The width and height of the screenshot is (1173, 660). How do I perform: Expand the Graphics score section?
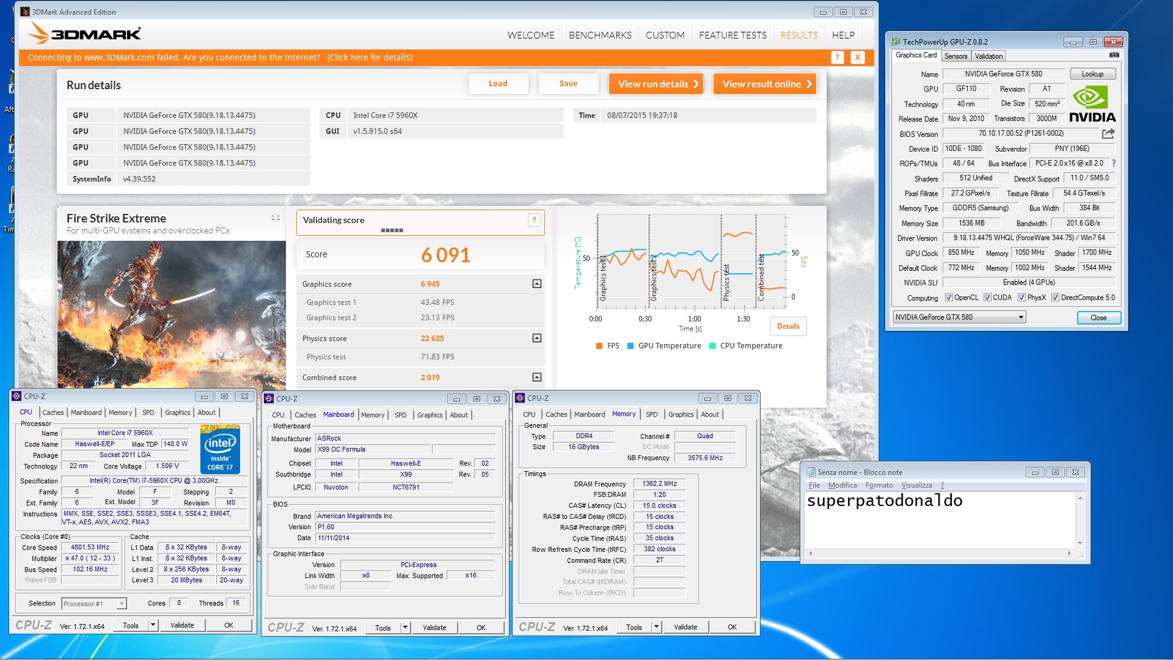pyautogui.click(x=537, y=284)
